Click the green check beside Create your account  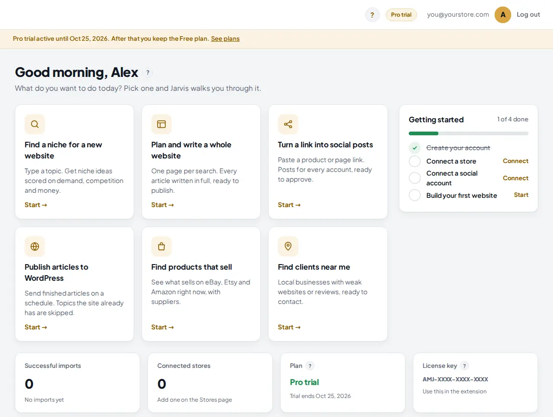pos(414,148)
